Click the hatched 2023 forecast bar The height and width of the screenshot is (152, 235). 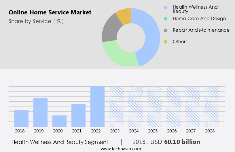pyautogui.click(x=116, y=107)
